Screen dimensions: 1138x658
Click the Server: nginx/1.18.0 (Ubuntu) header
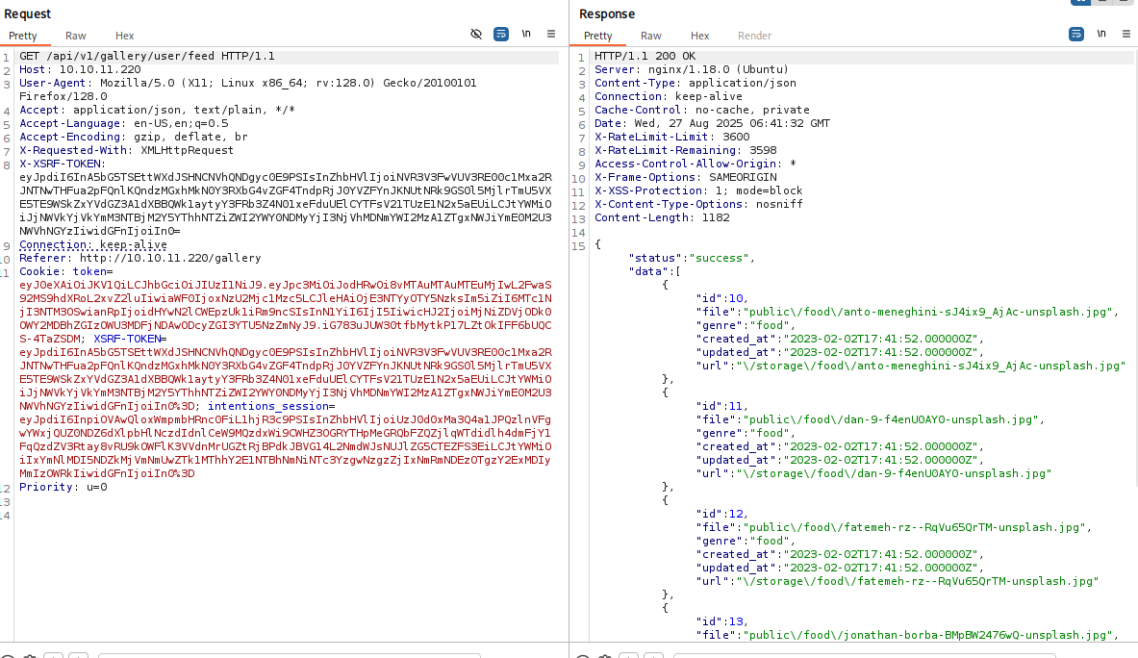click(x=691, y=69)
